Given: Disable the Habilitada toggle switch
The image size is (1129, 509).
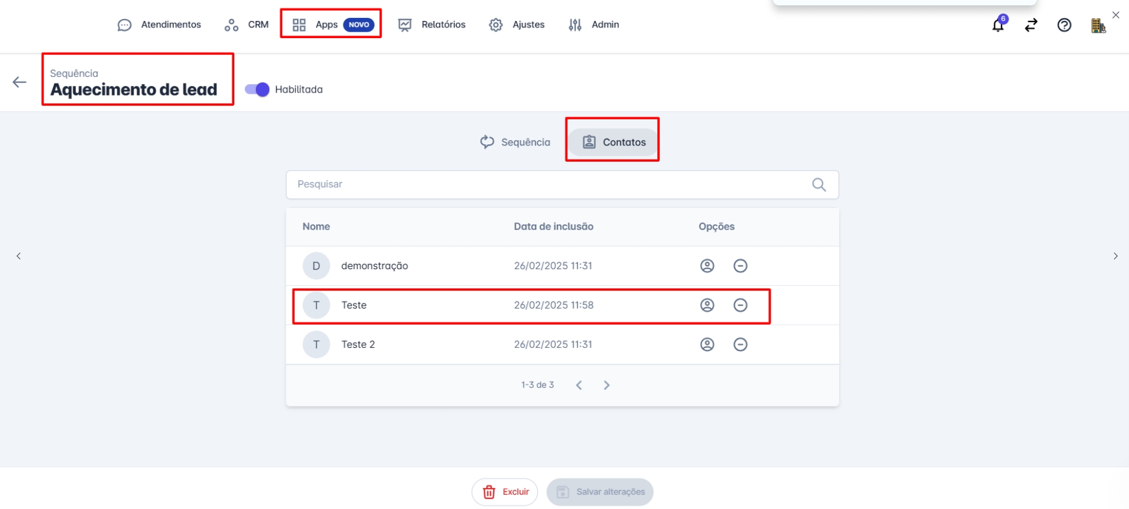Looking at the screenshot, I should 257,90.
